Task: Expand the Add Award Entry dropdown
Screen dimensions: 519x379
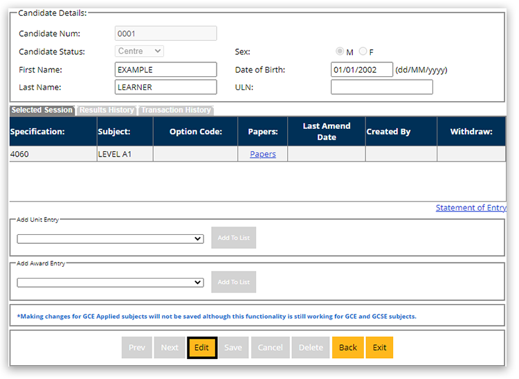Action: [110, 283]
